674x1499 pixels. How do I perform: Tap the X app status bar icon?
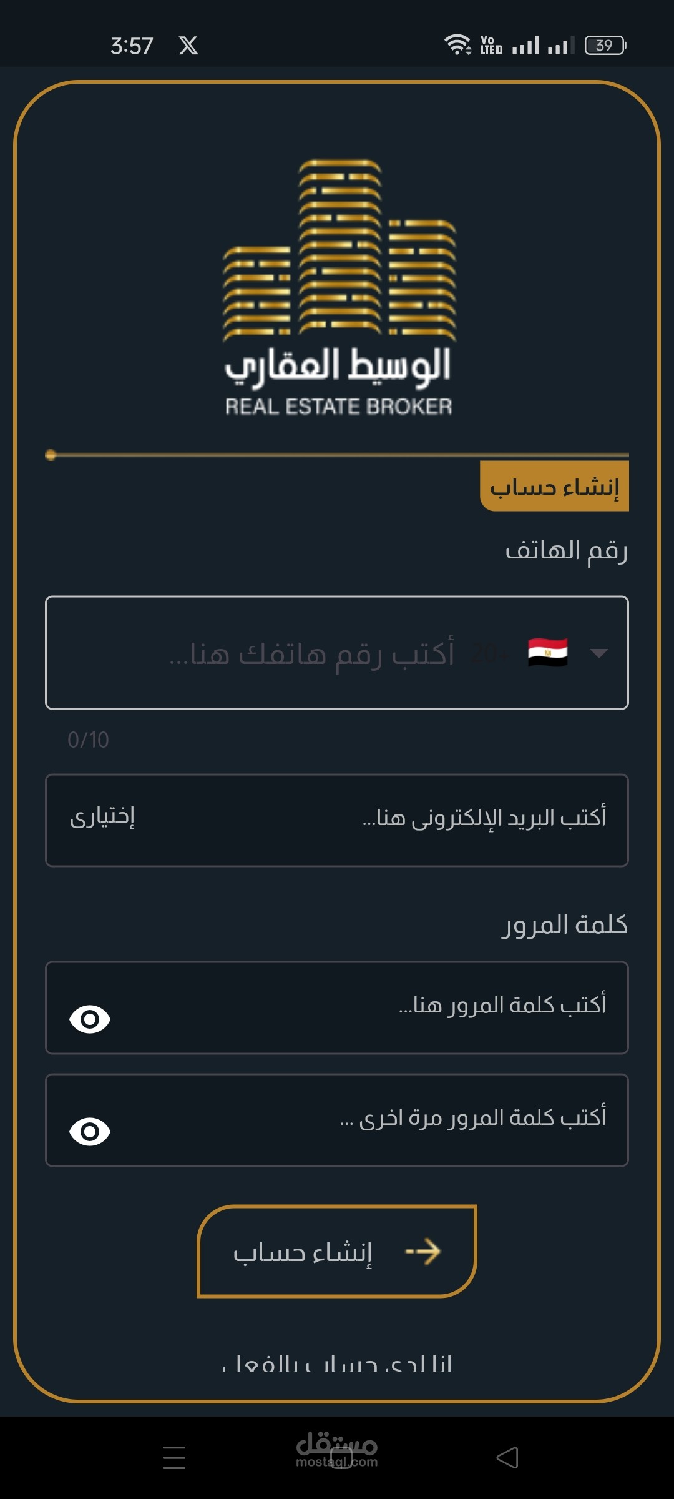coord(188,46)
